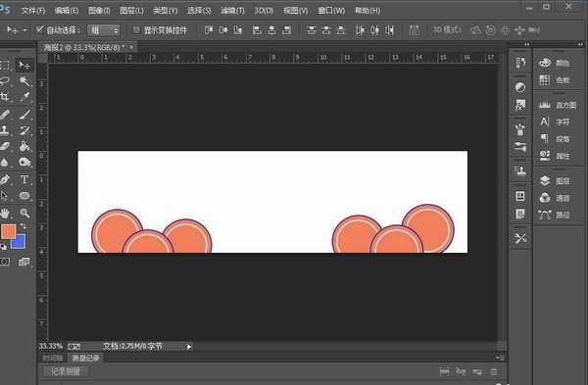This screenshot has width=588, height=385.
Task: Open the tool presets wrench icon
Action: point(520,238)
